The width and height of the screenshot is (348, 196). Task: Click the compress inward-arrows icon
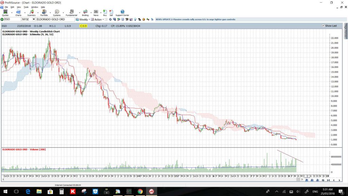[x=329, y=180]
